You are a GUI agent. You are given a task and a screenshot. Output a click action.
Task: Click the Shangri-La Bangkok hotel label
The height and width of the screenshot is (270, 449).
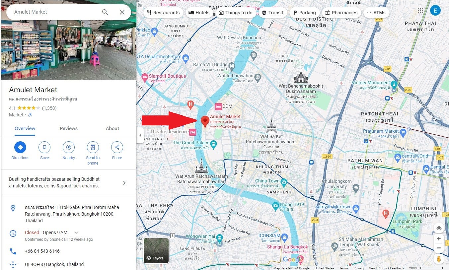click(287, 247)
